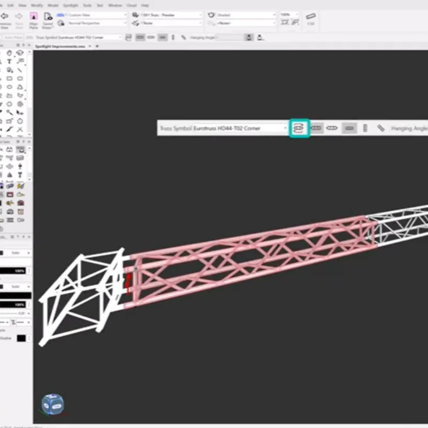This screenshot has width=428, height=428.
Task: Open the Saved Views icon
Action: tap(48, 17)
